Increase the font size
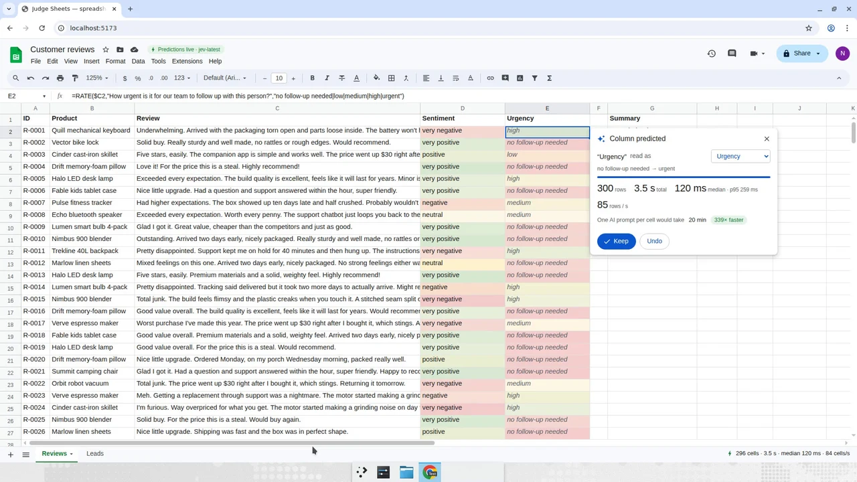Image resolution: width=857 pixels, height=482 pixels. point(293,78)
